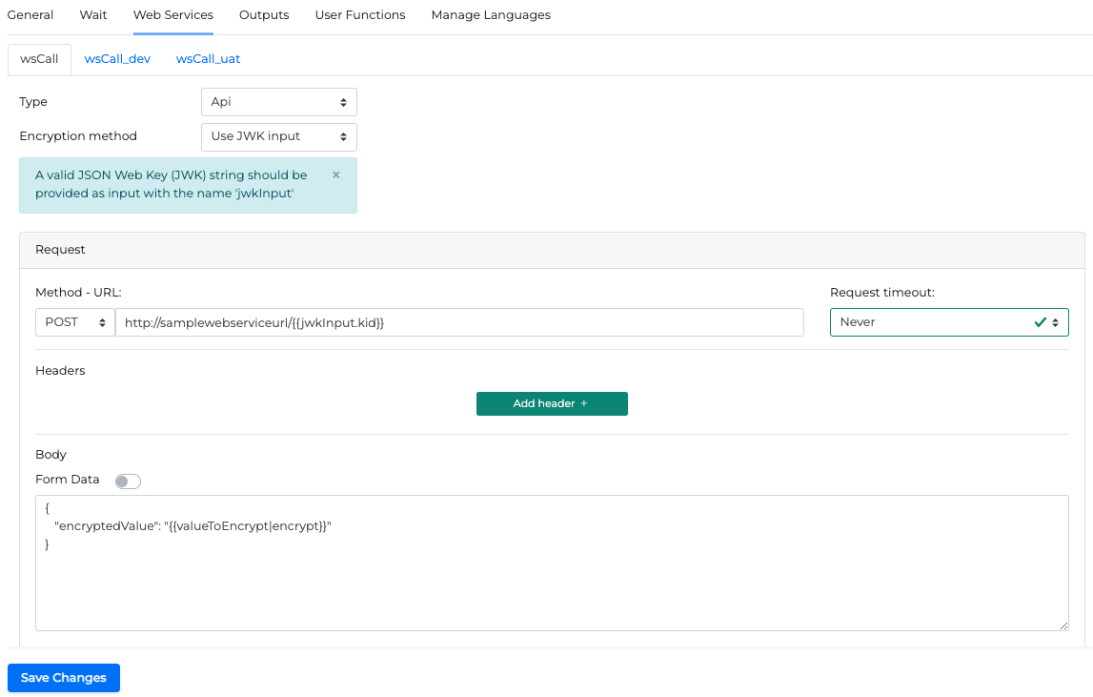Go to the Outputs tab
This screenshot has width=1093, height=697.
[264, 15]
